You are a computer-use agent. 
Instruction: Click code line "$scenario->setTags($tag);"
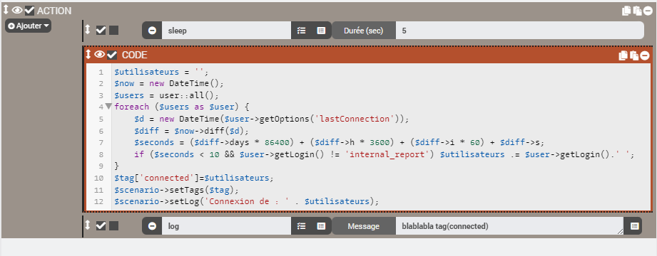click(176, 190)
